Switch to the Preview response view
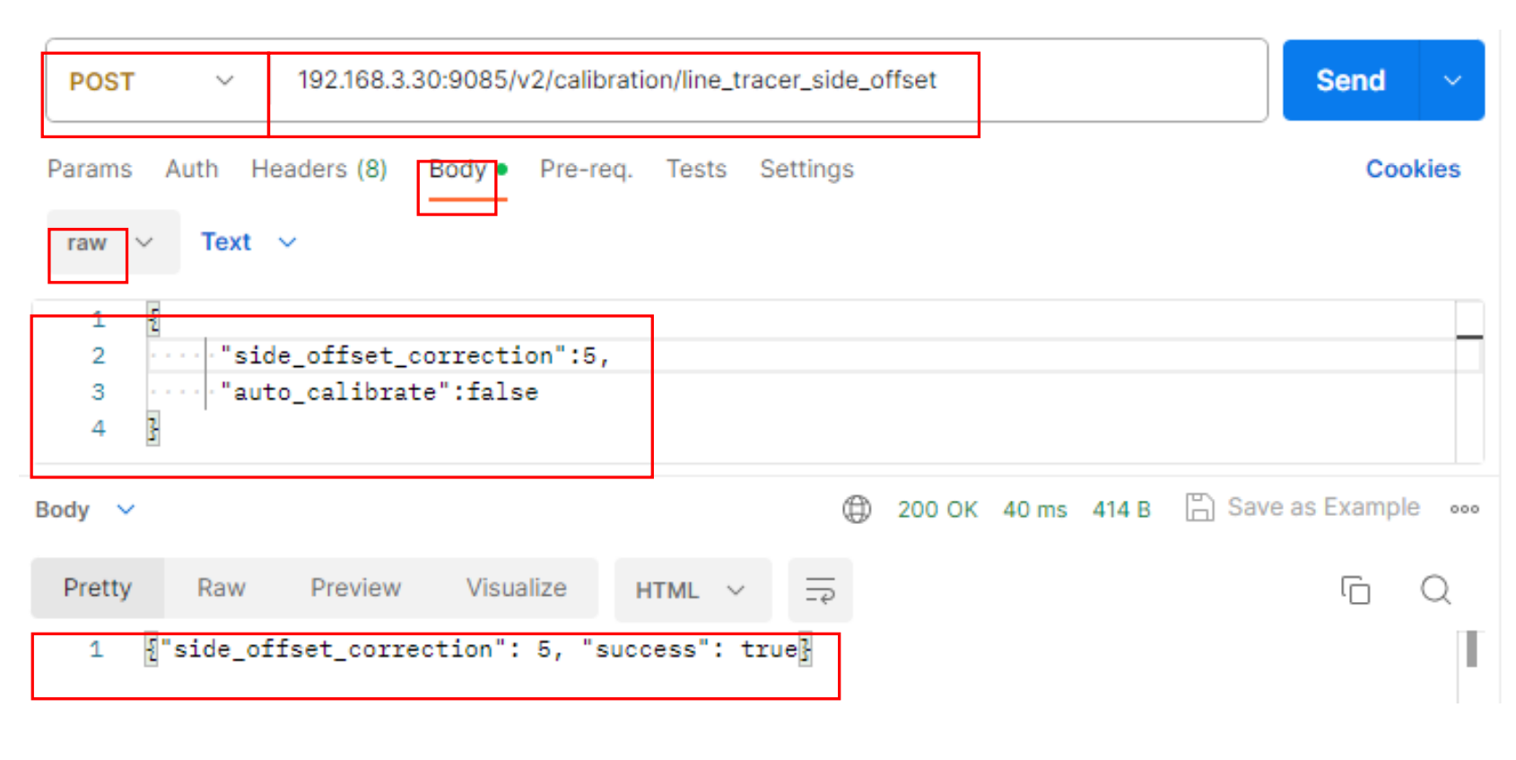1516x760 pixels. 355,589
